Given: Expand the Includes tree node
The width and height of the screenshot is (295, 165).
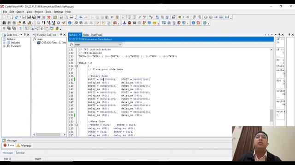Looking at the screenshot, I should [x=4, y=43].
